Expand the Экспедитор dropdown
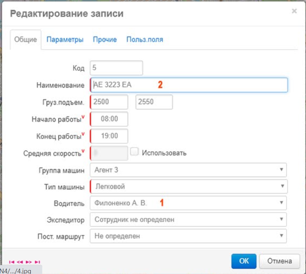 (188, 220)
